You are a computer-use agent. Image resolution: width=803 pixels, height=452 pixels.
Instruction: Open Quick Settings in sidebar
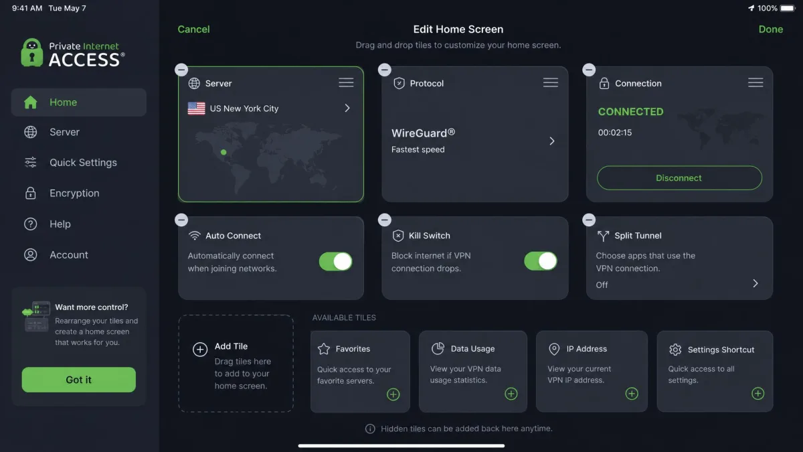[x=79, y=162]
